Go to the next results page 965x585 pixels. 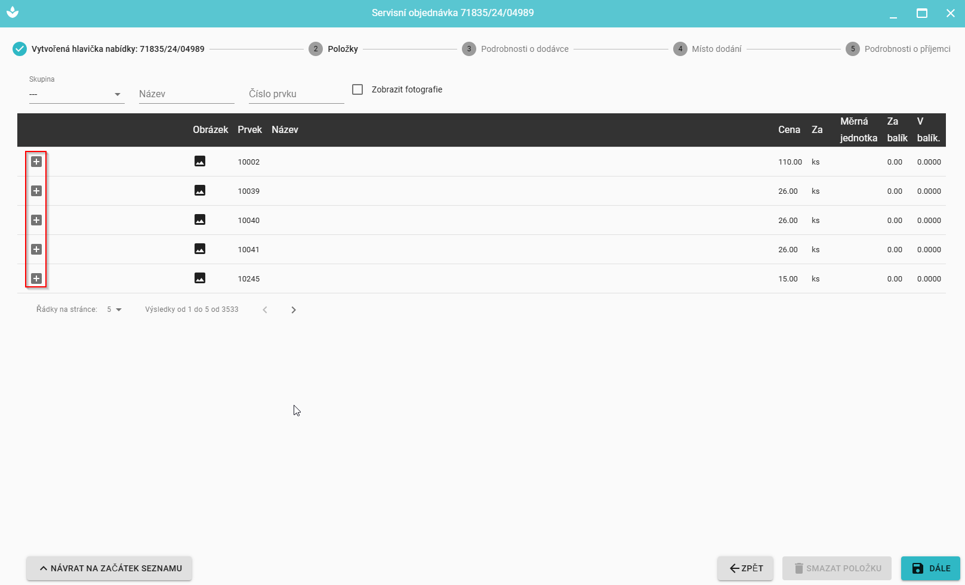294,309
